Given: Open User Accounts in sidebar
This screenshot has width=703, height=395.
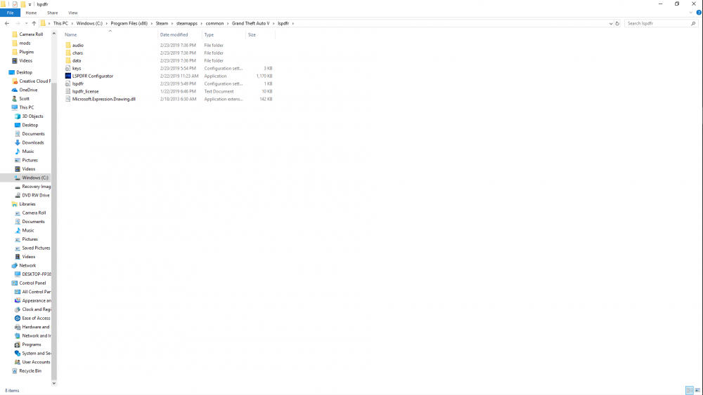Looking at the screenshot, I should click(x=36, y=362).
